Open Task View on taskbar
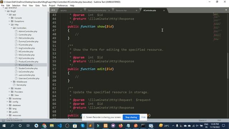Image resolution: width=229 pixels, height=129 pixels. coord(28,126)
